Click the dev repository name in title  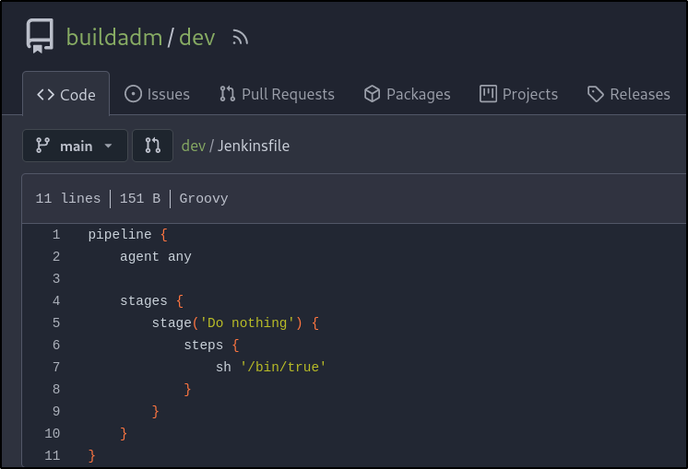tap(196, 38)
